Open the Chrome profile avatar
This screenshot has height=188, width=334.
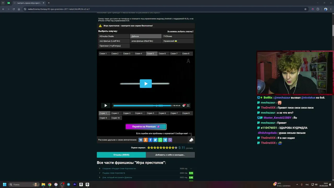[x=326, y=9]
